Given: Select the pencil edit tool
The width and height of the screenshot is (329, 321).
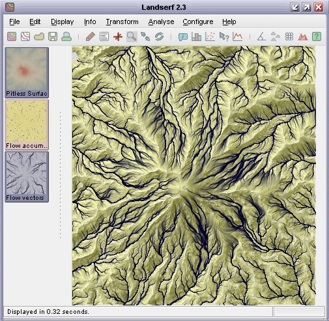Looking at the screenshot, I should point(91,36).
